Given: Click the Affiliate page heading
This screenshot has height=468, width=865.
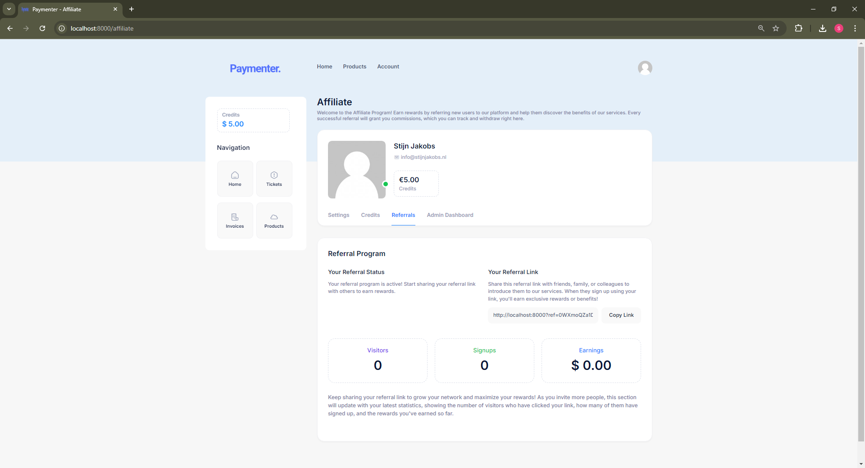Looking at the screenshot, I should [335, 102].
